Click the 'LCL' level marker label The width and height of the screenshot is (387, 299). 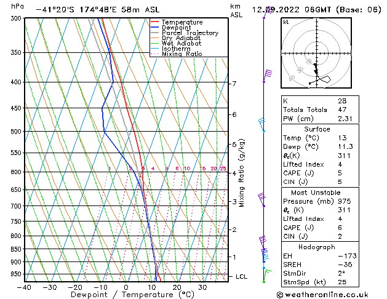click(241, 277)
